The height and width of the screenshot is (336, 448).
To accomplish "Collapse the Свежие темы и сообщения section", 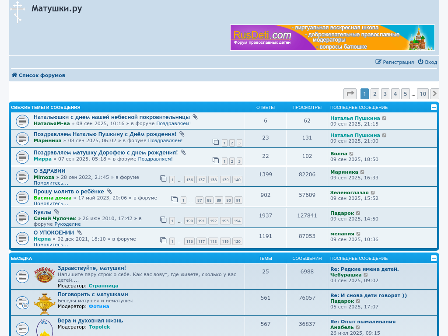I will (x=434, y=107).
